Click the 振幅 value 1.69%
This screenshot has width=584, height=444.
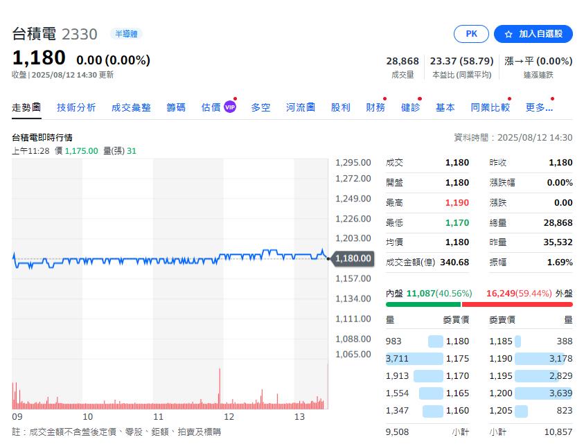click(x=560, y=263)
